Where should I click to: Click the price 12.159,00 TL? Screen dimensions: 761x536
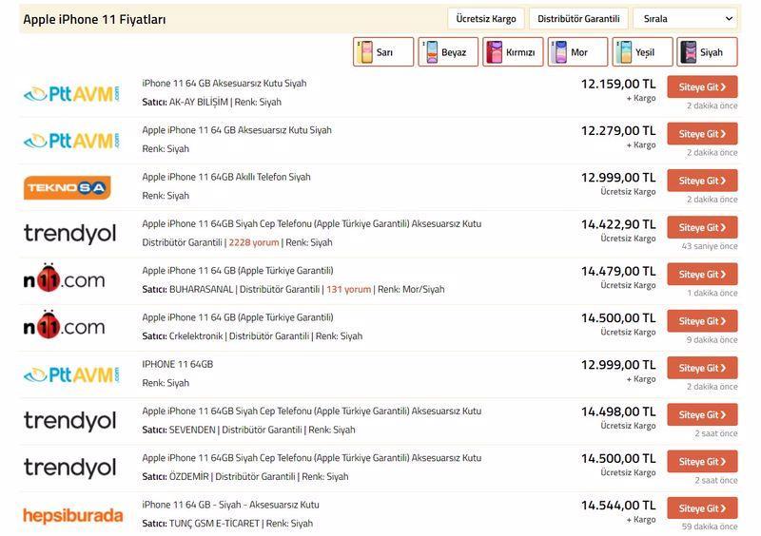tap(618, 84)
